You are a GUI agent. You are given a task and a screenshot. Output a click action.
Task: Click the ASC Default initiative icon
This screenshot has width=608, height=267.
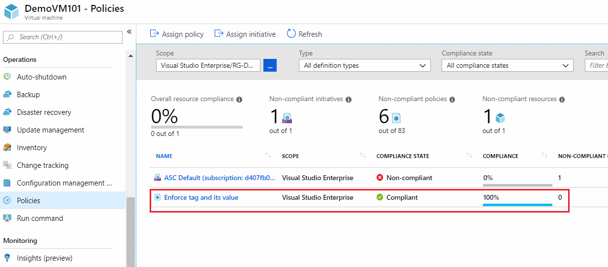point(158,178)
